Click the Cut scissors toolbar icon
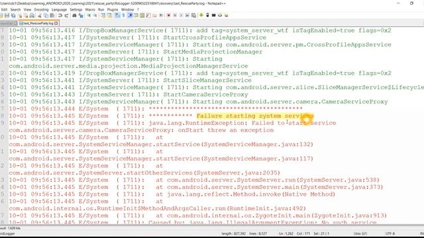 [40, 15]
